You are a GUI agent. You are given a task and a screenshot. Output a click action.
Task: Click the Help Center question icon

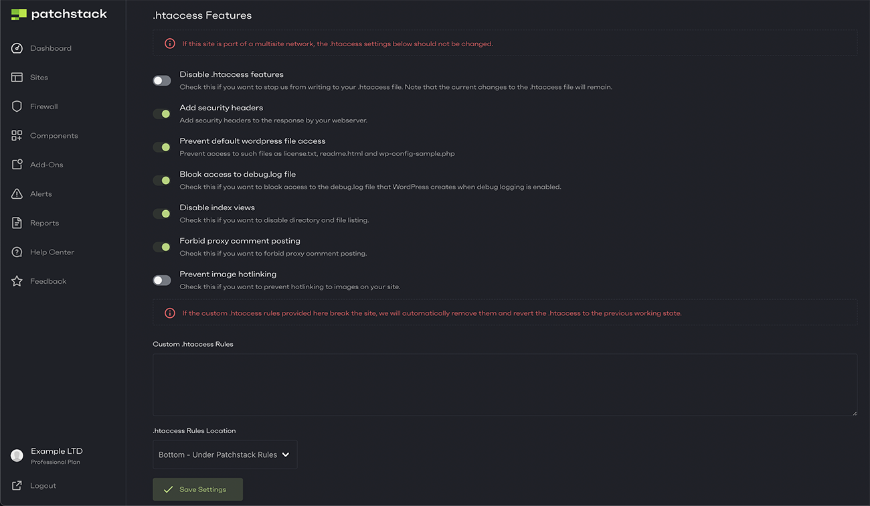[x=17, y=252]
